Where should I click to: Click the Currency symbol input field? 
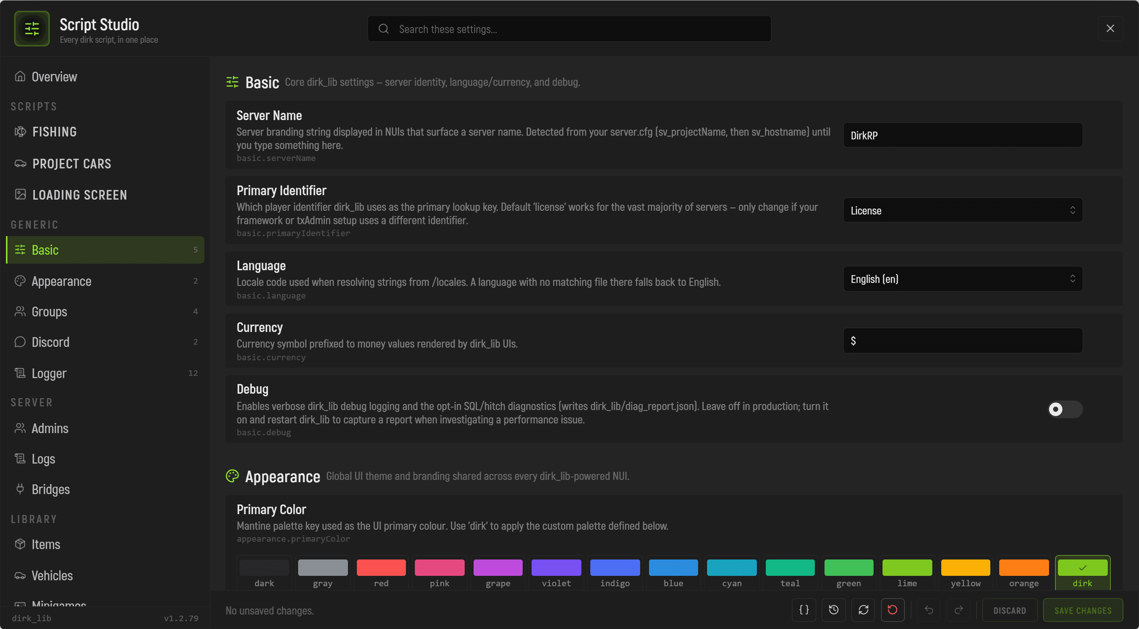pos(962,341)
